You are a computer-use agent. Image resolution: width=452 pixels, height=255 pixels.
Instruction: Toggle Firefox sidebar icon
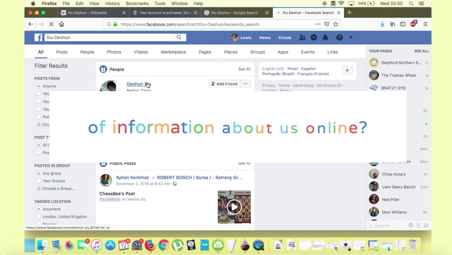tap(403, 24)
